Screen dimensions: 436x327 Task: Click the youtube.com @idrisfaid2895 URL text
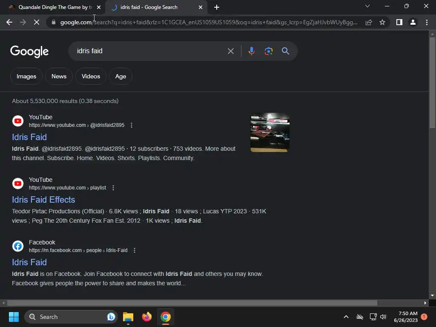point(77,125)
